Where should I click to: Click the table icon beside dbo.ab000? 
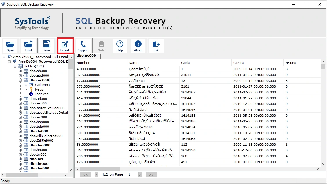click(x=26, y=71)
